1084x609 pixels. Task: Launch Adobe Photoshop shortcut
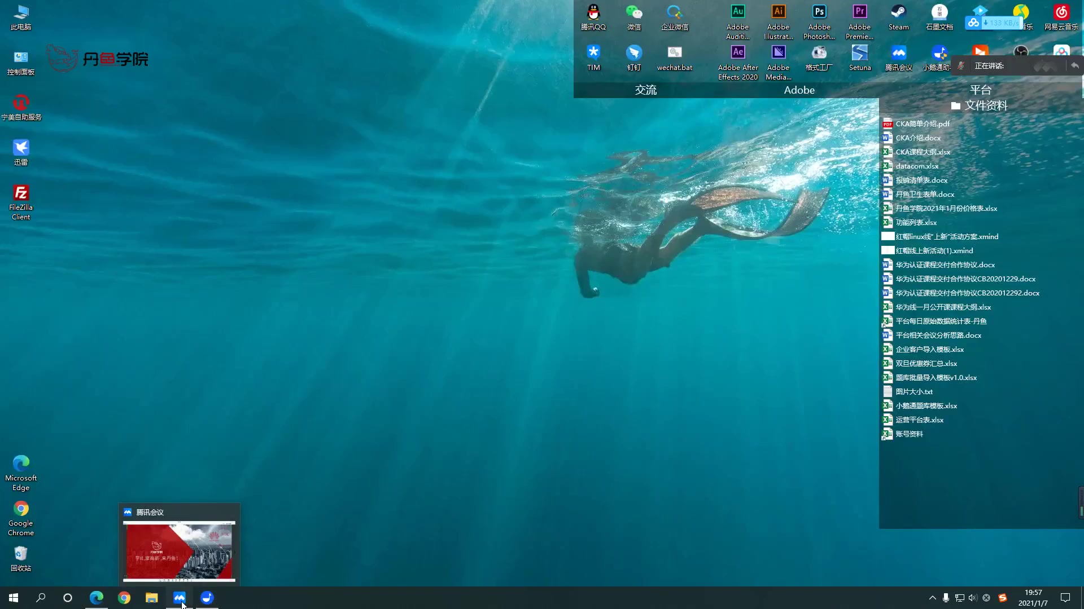point(819,21)
